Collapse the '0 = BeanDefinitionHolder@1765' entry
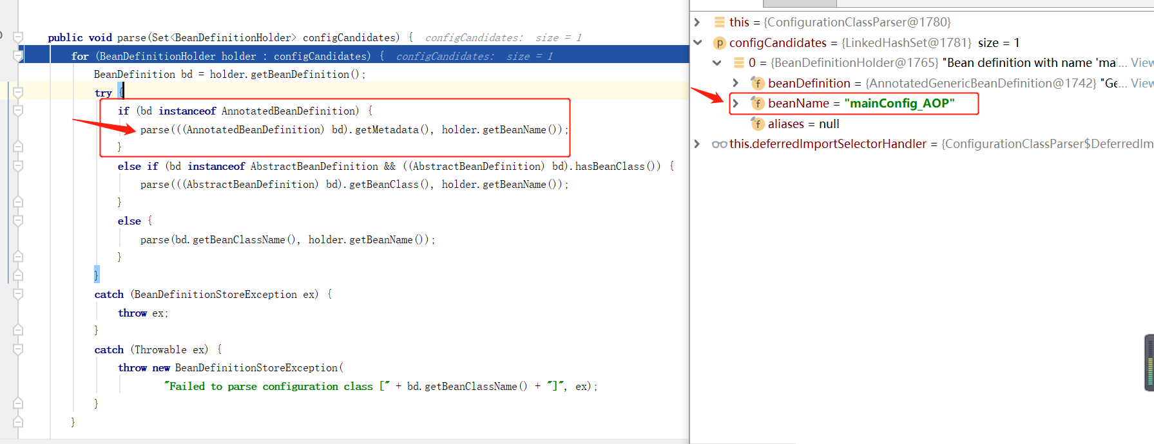1154x444 pixels. 716,63
